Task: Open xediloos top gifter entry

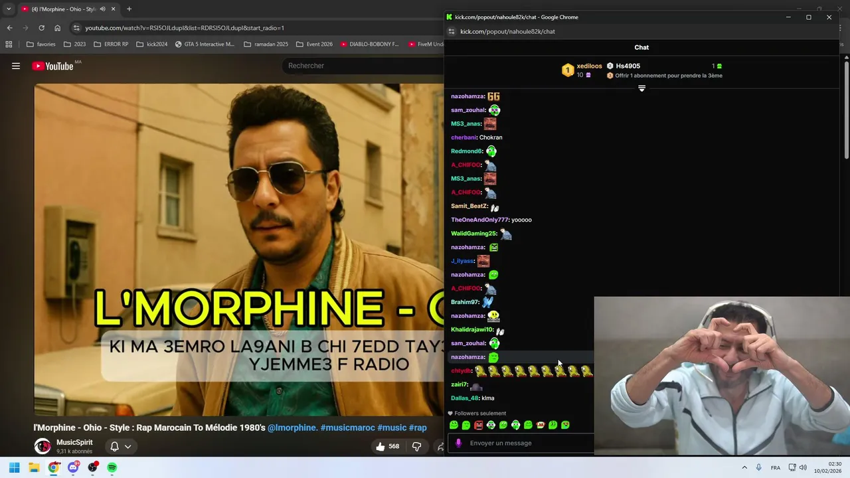Action: 582,70
